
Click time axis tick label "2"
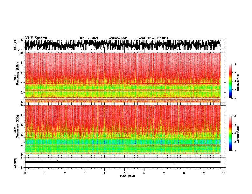pos(65,173)
